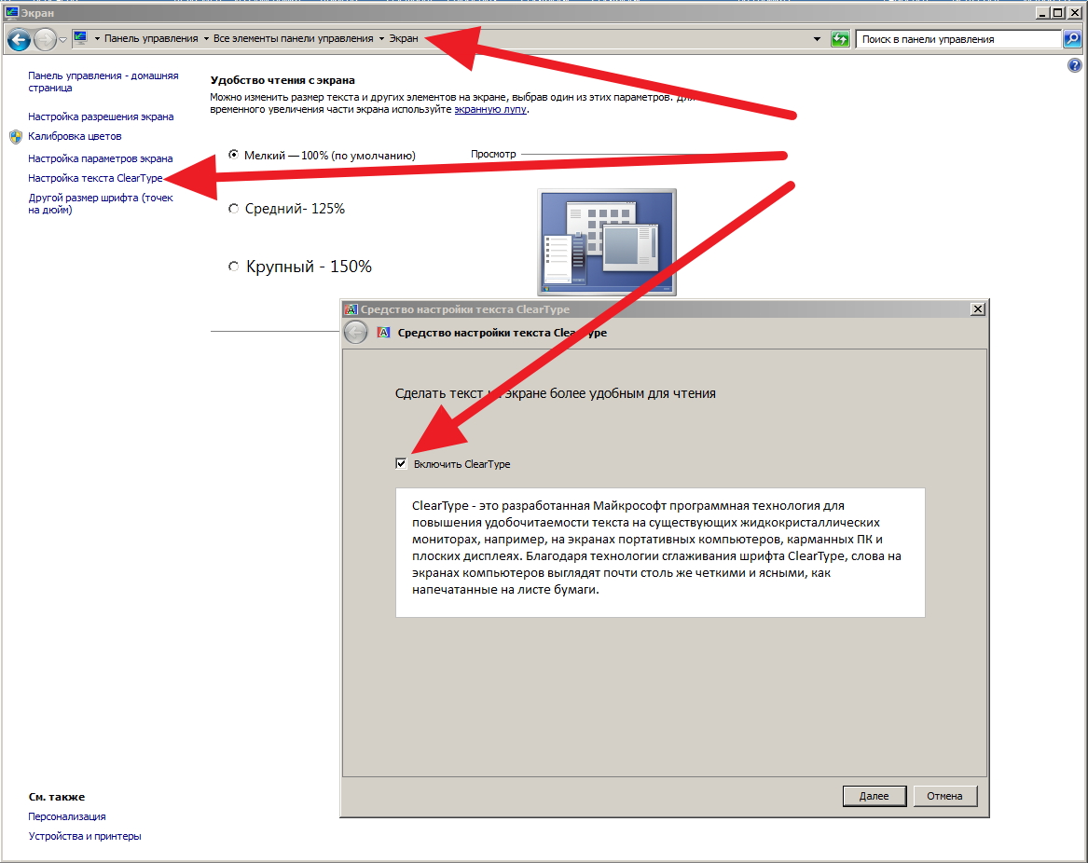
Task: Open Персонализация link under См. также
Action: 66,816
